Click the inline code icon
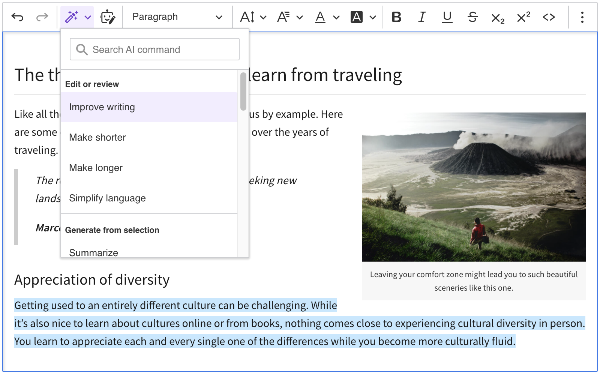The image size is (600, 375). (x=548, y=16)
